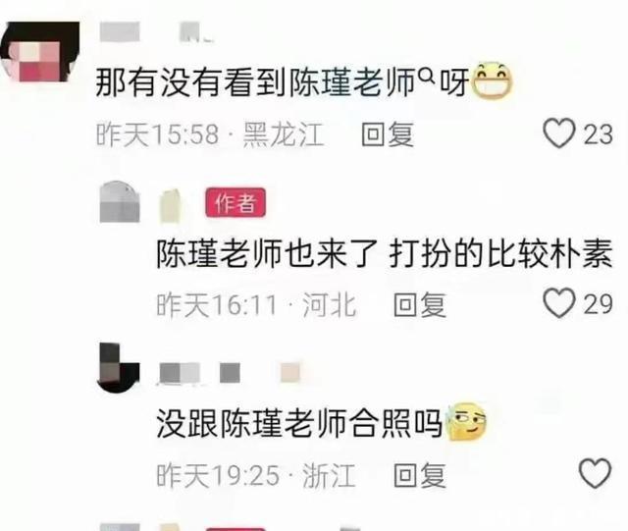
Task: Tap 回复 under the Zhejiang comment
Action: [x=419, y=475]
